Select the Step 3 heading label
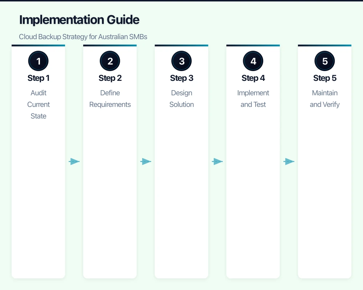This screenshot has height=290, width=363. click(181, 78)
